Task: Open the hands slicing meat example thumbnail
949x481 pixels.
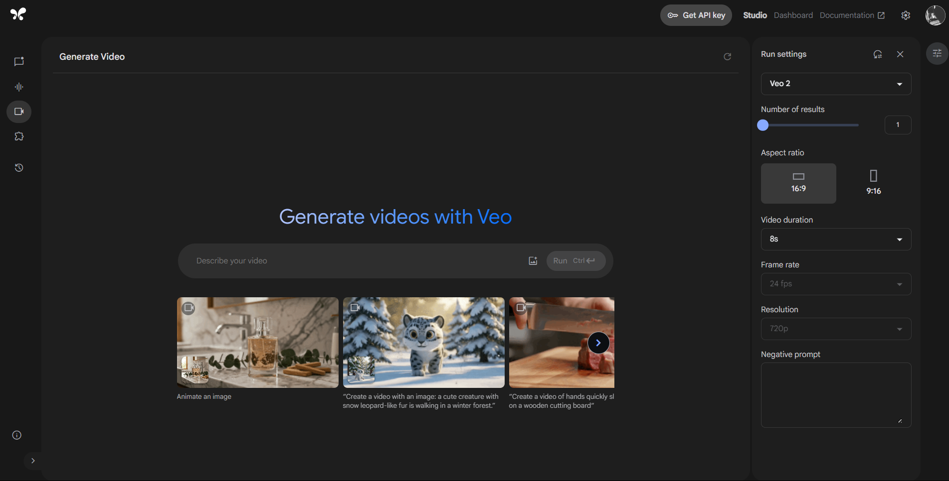Action: [x=562, y=343]
